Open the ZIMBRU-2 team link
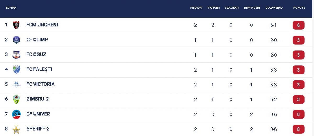314x136 pixels. (37, 99)
